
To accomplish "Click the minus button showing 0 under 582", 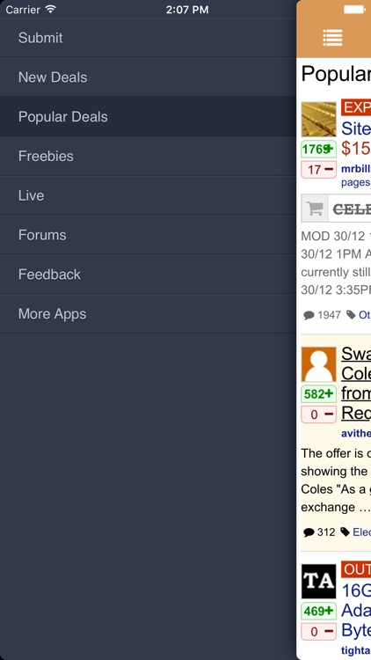I will coord(318,414).
